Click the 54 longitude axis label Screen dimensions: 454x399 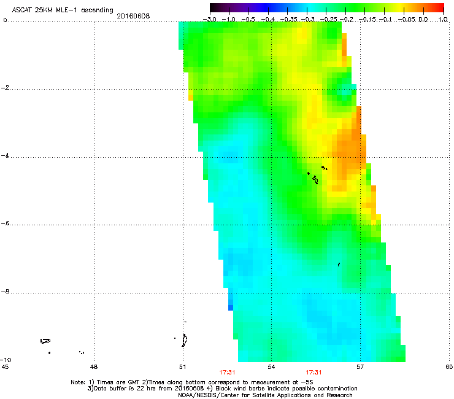pyautogui.click(x=271, y=367)
